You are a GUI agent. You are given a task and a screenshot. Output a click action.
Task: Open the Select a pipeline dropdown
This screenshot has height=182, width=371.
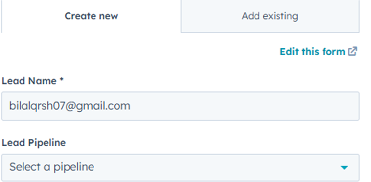pyautogui.click(x=181, y=167)
